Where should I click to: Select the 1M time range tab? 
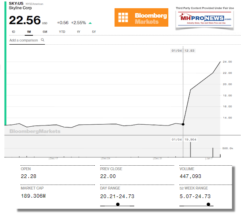[x=29, y=32]
